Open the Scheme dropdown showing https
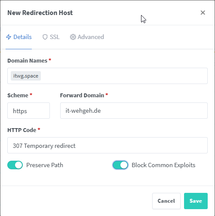Screen dimensions: 215x216 click(x=28, y=111)
